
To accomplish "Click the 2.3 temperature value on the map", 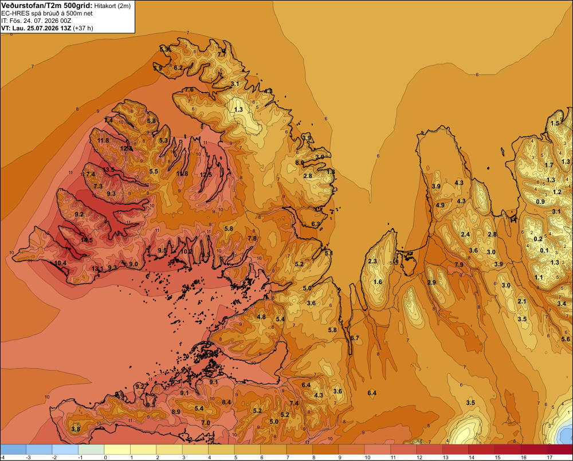I will (372, 261).
